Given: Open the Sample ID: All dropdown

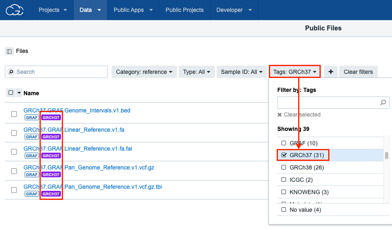Looking at the screenshot, I should click(241, 72).
